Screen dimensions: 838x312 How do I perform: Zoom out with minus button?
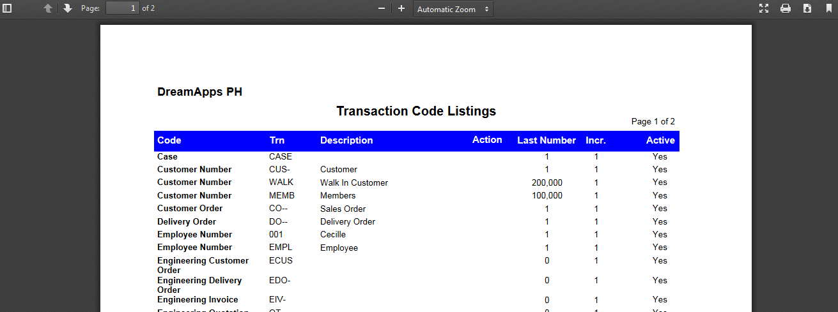pyautogui.click(x=382, y=8)
